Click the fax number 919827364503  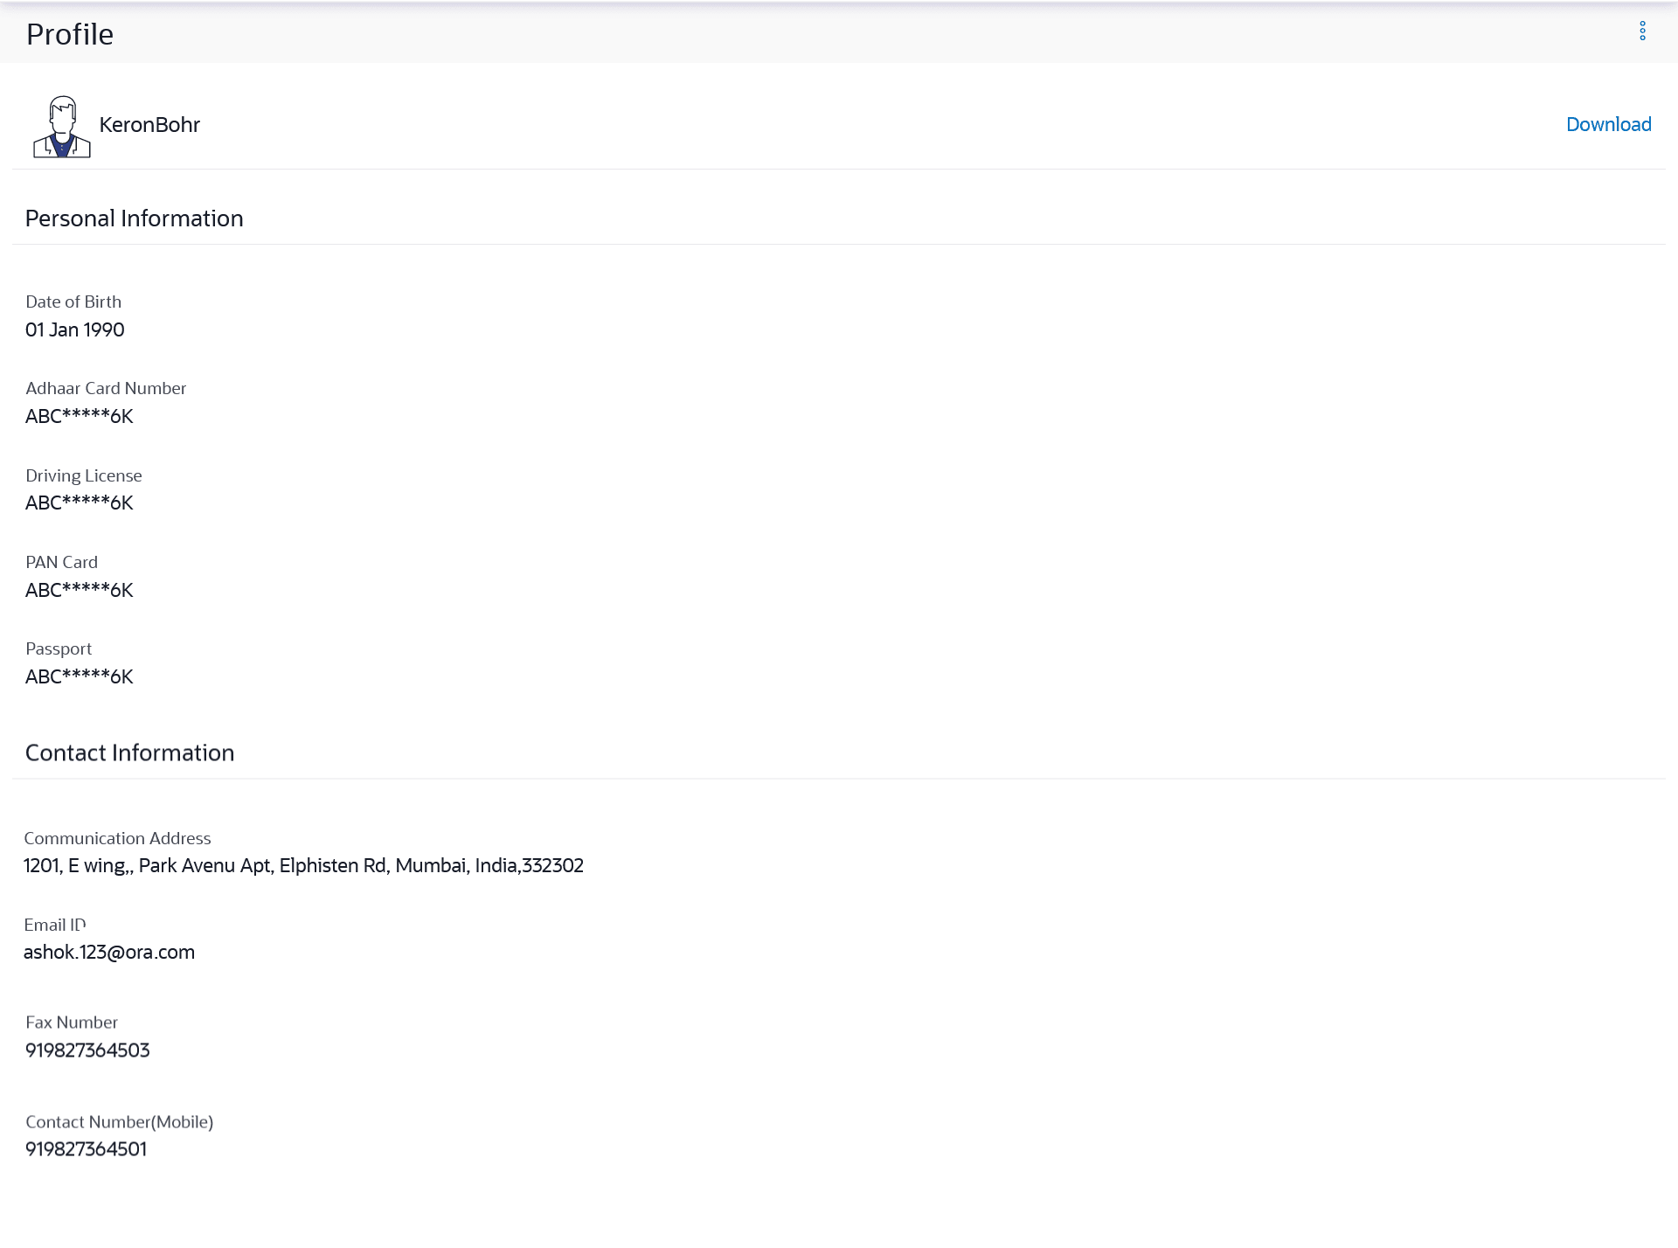[87, 1050]
